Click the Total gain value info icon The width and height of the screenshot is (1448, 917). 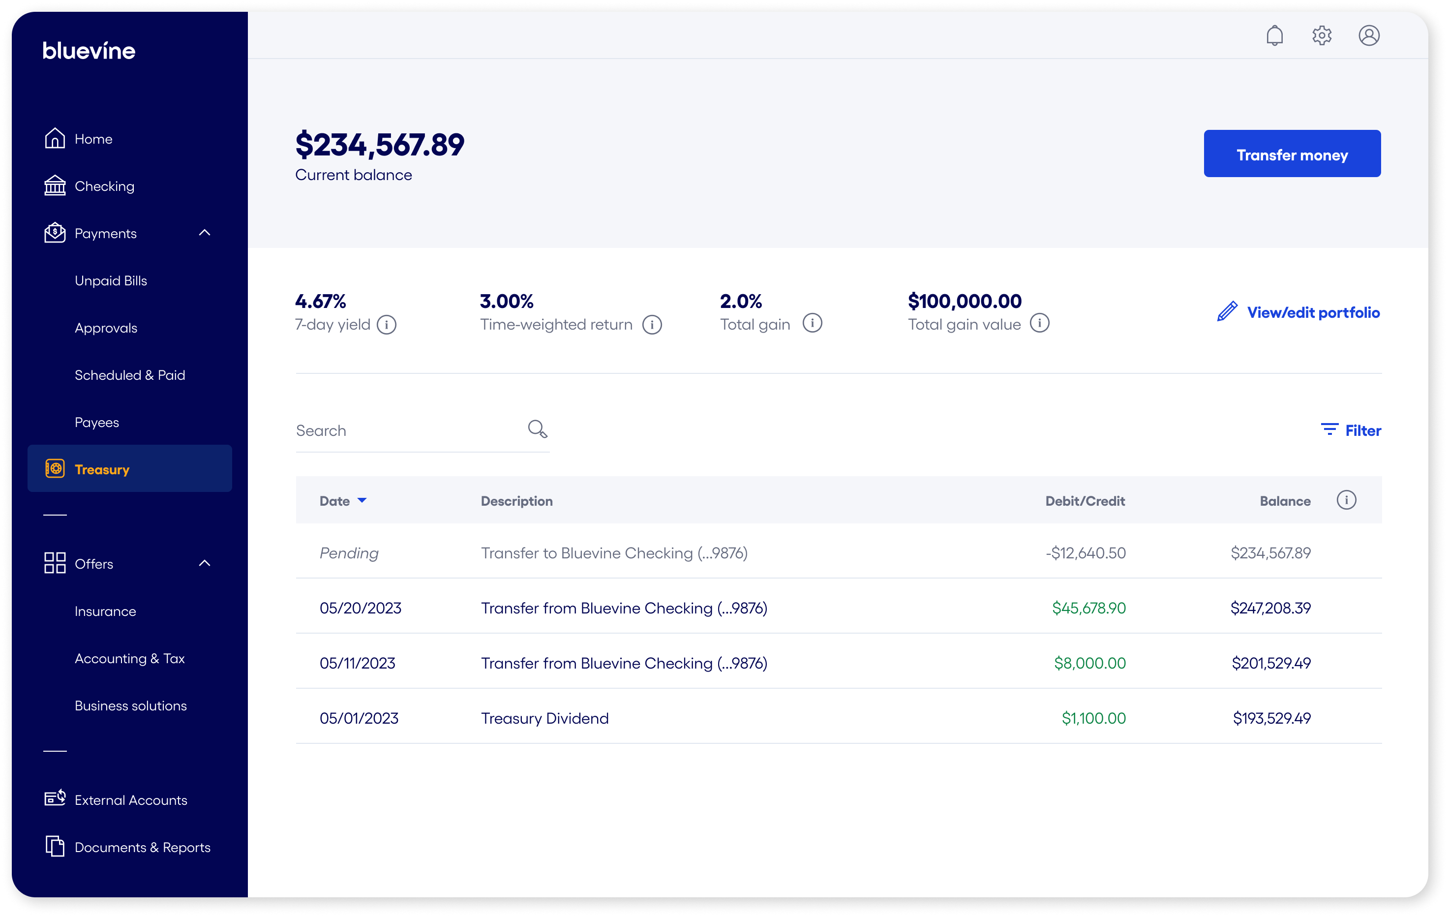(x=1039, y=324)
